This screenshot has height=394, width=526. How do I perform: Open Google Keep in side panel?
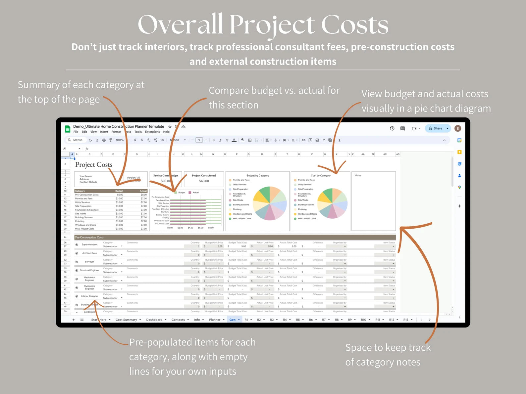point(459,152)
